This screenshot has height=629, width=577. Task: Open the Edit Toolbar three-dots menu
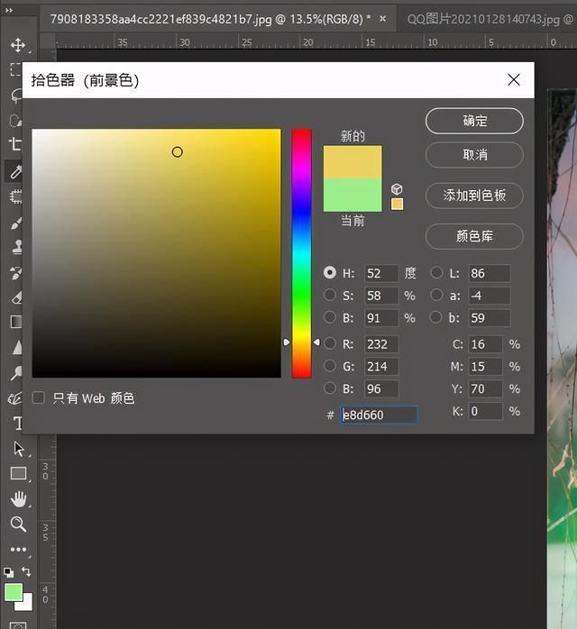coord(18,550)
